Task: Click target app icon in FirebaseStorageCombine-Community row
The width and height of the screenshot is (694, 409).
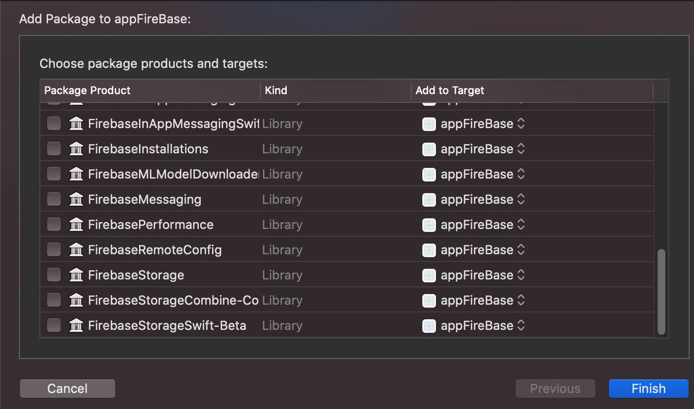Action: [x=429, y=300]
